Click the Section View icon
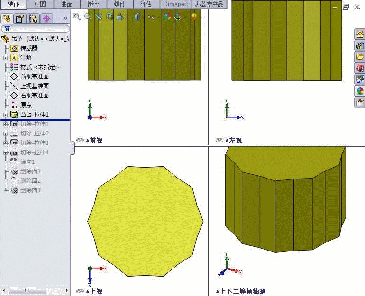 pos(109,17)
